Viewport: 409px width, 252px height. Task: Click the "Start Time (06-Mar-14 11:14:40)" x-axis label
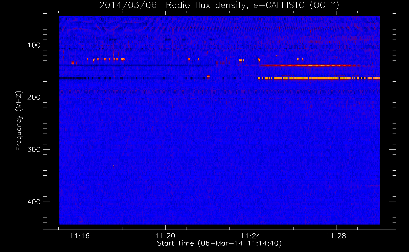pos(219,243)
